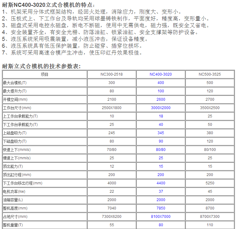Image resolution: width=237 pixels, height=229 pixels.
Task: Click the blue value 345 in 上磁盘吸力 row
Action: (x=161, y=133)
